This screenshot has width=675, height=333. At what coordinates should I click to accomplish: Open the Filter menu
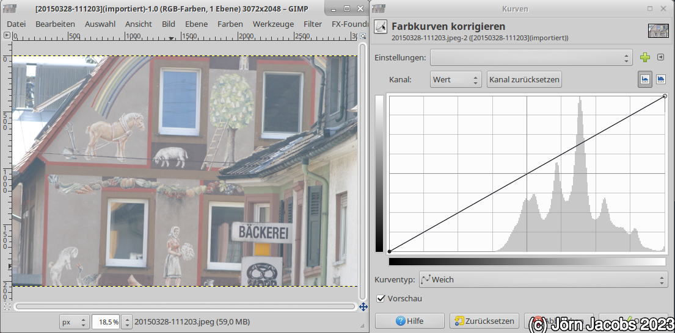click(312, 24)
